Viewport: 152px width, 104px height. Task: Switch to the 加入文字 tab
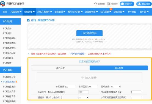60,68
